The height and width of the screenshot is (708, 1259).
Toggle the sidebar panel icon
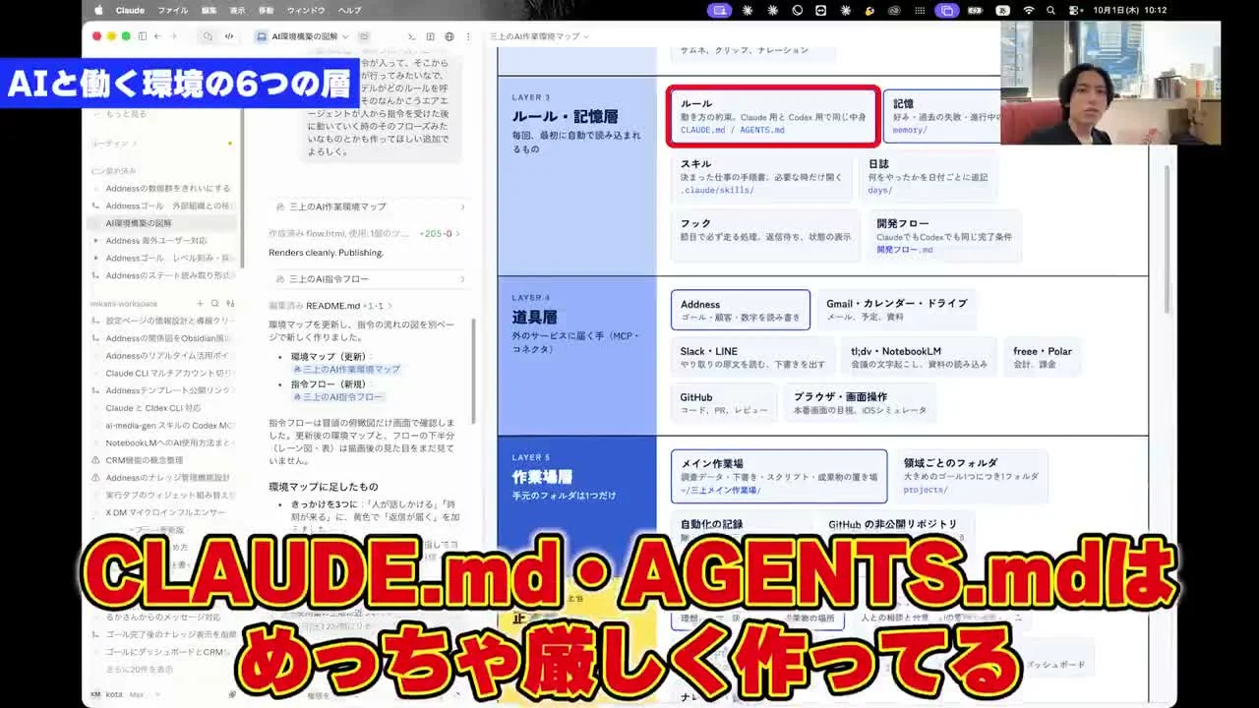point(143,36)
